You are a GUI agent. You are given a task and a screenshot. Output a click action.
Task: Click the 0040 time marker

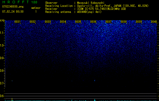tap(154, 22)
